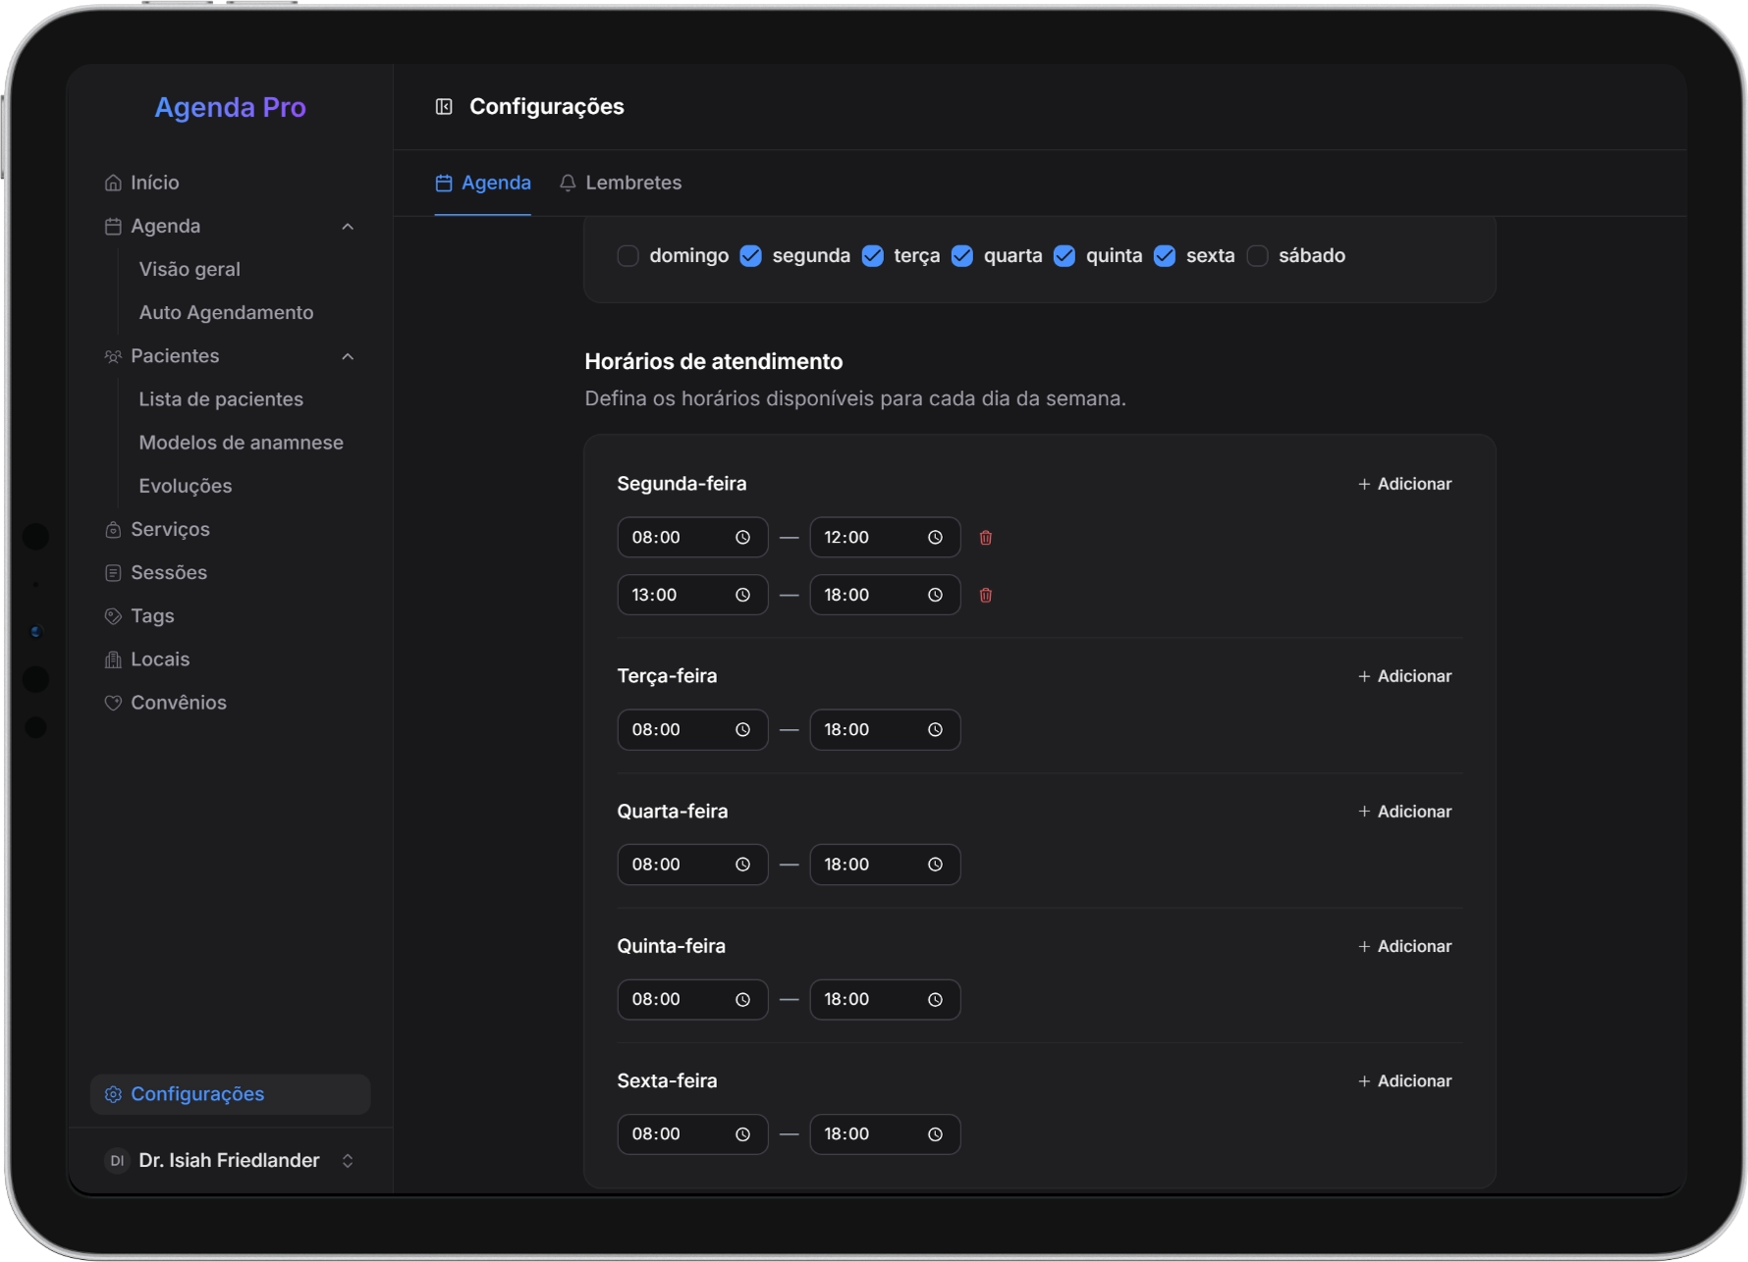1748x1262 pixels.
Task: Click the sidebar collapse icon beside Configurações
Action: pos(444,106)
